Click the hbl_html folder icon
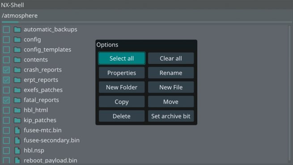Screen dimensions: 293x165 pyautogui.click(x=17, y=110)
